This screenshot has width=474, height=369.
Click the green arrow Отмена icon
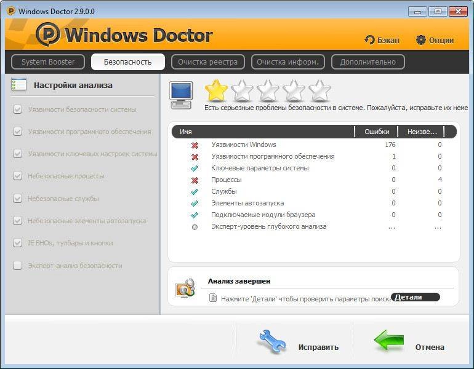point(389,339)
